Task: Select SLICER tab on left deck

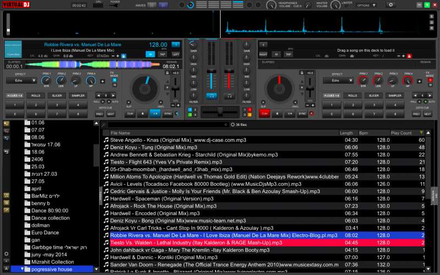Action: (x=57, y=96)
